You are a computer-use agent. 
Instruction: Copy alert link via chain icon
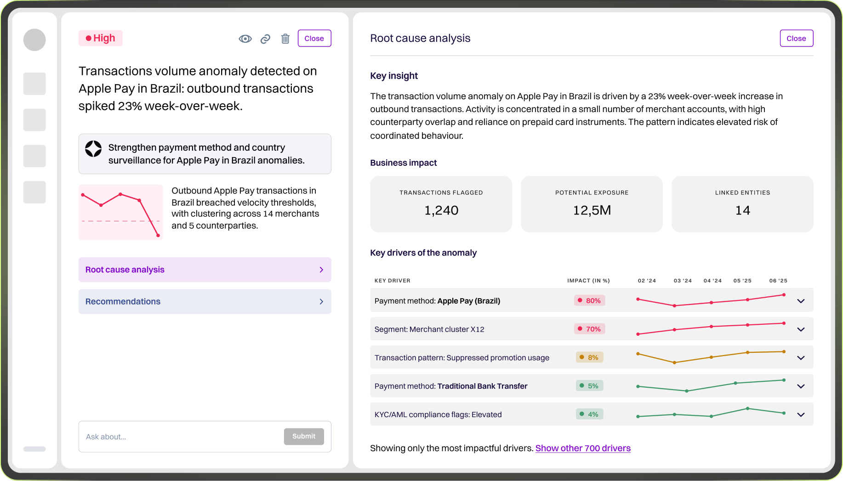[265, 39]
